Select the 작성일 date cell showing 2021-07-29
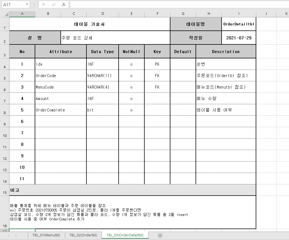 pyautogui.click(x=239, y=37)
